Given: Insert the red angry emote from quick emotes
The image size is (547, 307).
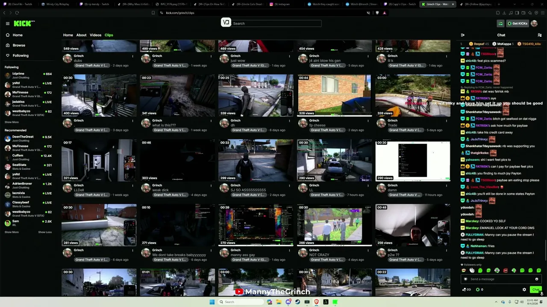Looking at the screenshot, I should (x=505, y=270).
